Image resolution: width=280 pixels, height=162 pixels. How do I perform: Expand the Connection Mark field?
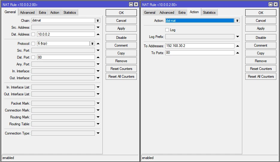tap(98, 110)
